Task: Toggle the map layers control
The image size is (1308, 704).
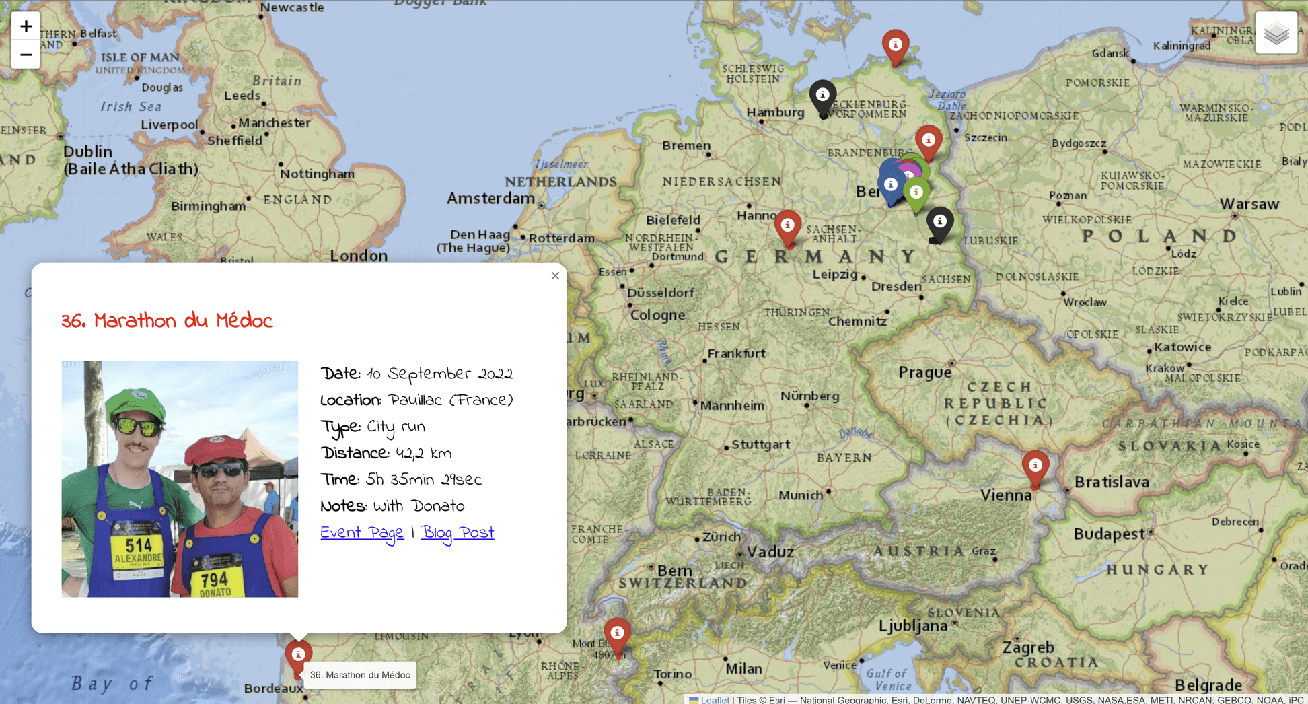Action: click(x=1276, y=32)
